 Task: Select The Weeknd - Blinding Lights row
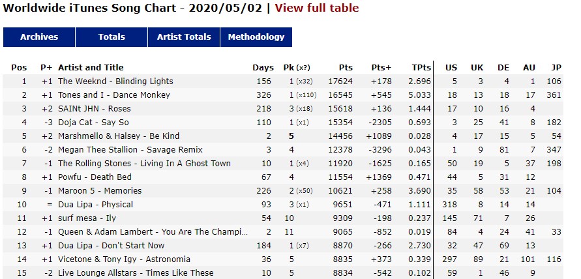point(283,81)
